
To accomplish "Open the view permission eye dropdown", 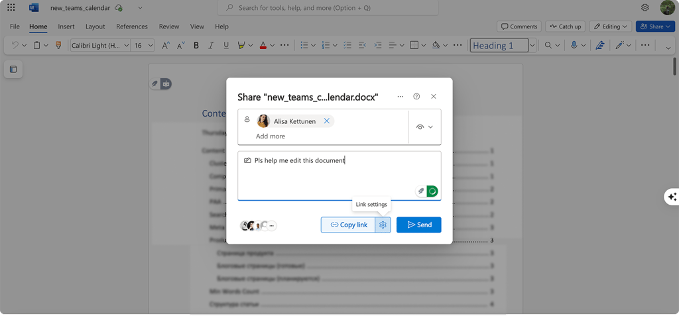I will (x=424, y=127).
